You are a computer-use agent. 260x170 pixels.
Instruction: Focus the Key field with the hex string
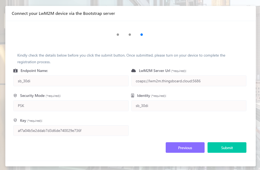pyautogui.click(x=71, y=130)
